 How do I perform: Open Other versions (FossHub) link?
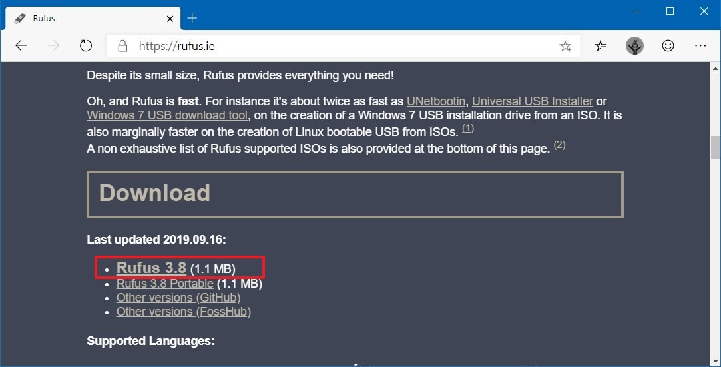tap(183, 312)
